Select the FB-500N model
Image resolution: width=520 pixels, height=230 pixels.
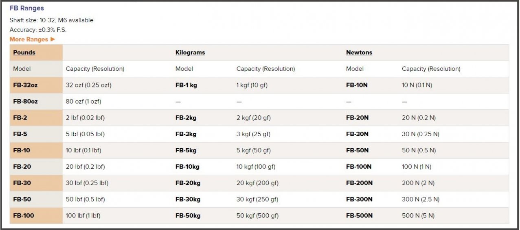[359, 216]
